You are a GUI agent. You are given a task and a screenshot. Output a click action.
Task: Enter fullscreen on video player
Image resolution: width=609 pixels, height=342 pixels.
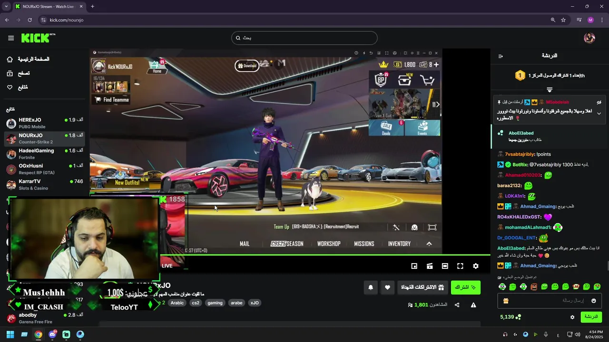tap(460, 266)
